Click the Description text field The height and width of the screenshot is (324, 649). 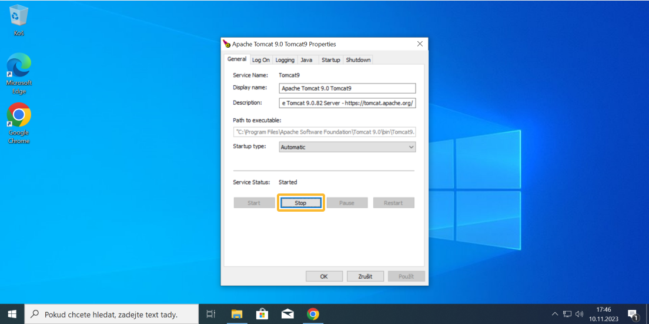347,103
